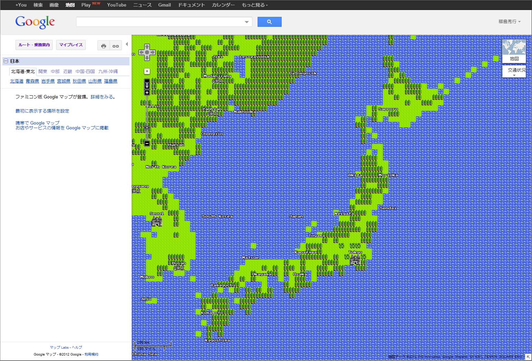Click the 携帯で Google マップ link
532x361 pixels.
click(x=38, y=123)
